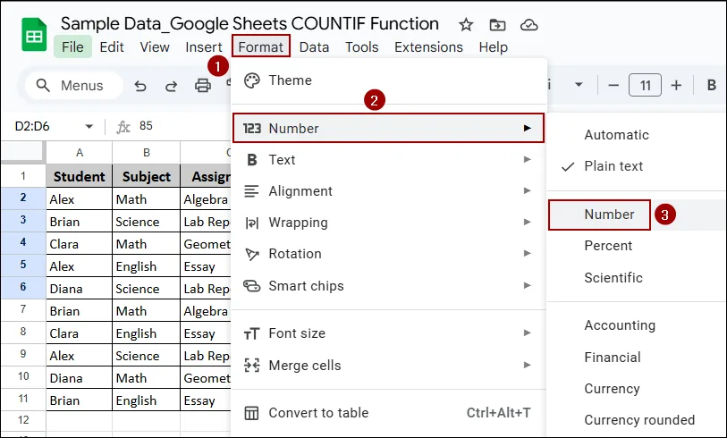
Task: Choose Theme in the Format menu
Action: pyautogui.click(x=388, y=80)
